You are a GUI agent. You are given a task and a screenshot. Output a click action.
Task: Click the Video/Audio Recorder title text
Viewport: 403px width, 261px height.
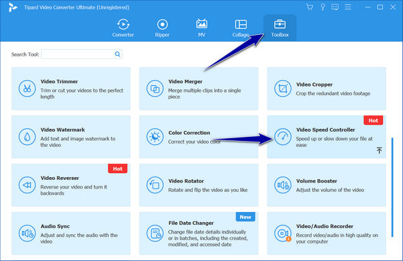click(x=324, y=226)
